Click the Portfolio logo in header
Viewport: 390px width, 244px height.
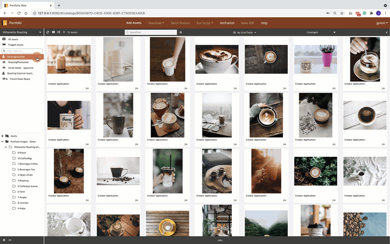[x=12, y=23]
